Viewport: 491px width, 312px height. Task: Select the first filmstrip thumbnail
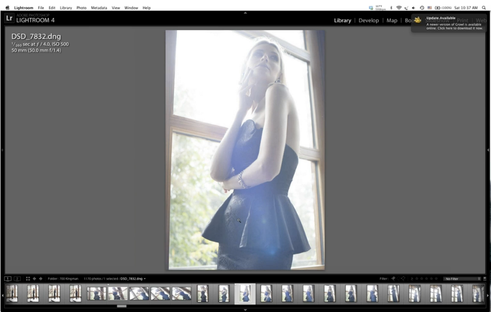tap(12, 294)
